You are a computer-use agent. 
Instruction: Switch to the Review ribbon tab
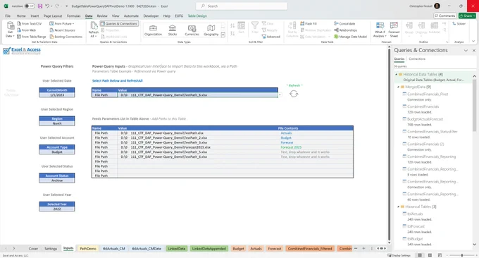[x=102, y=16]
